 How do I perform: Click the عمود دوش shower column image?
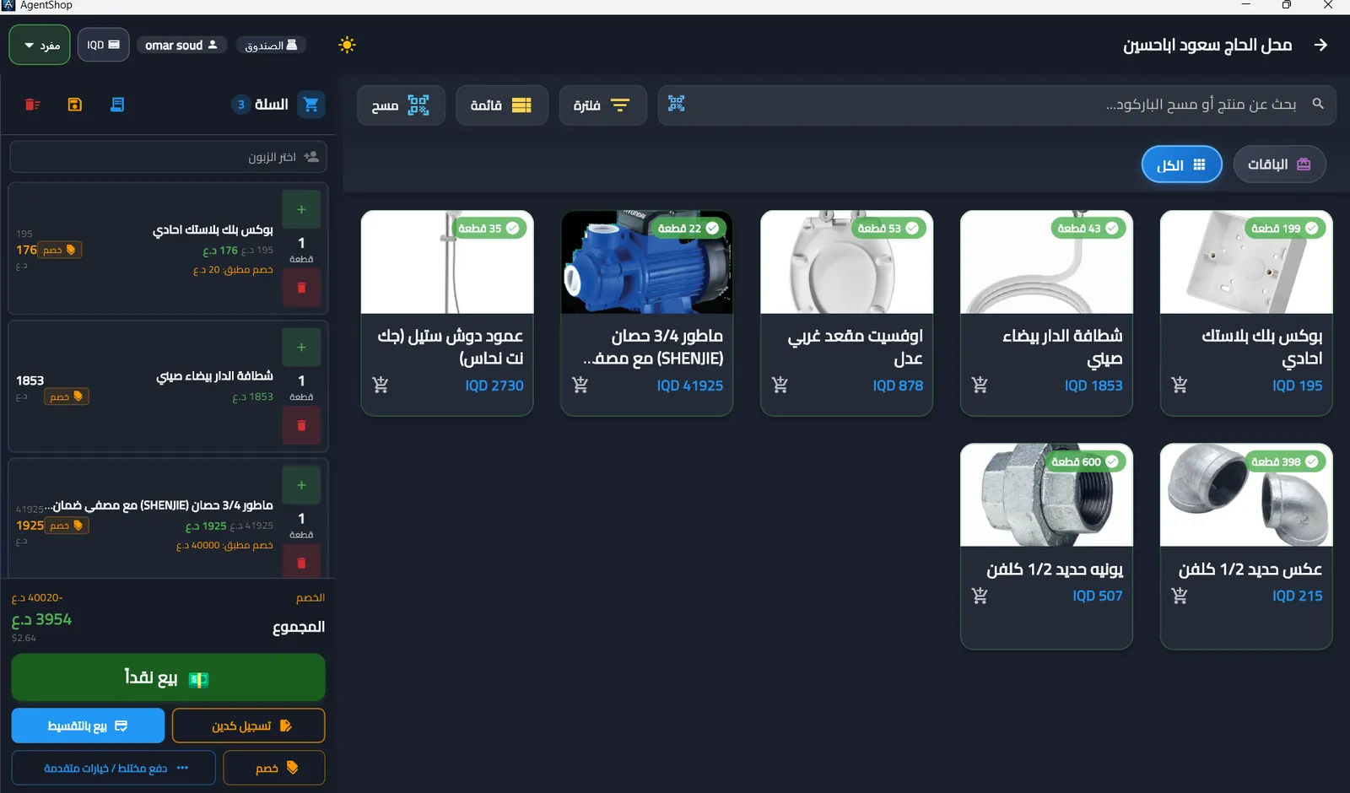(447, 262)
